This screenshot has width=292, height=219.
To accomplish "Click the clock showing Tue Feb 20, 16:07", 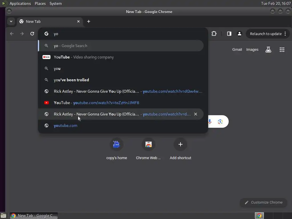I will tap(276, 3).
